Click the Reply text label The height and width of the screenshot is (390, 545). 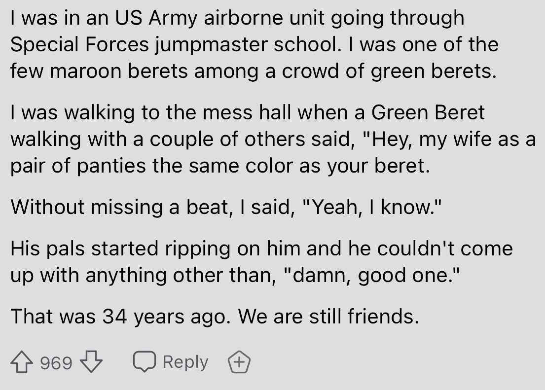click(x=185, y=362)
